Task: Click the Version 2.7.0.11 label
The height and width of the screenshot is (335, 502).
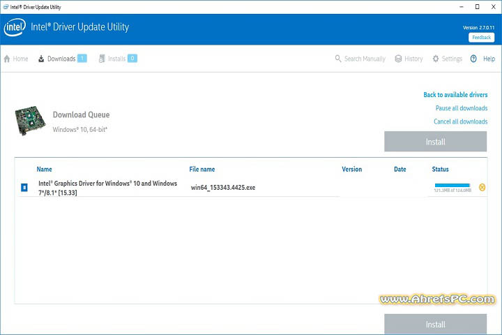Action: click(x=478, y=28)
